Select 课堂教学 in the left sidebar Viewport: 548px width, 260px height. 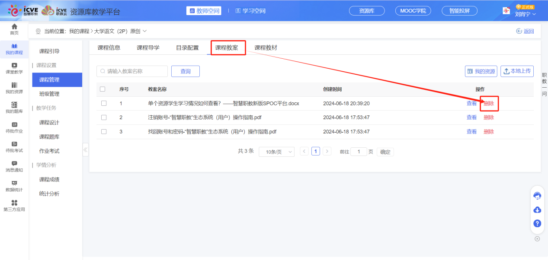(x=14, y=68)
